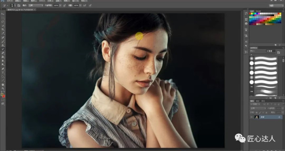The width and height of the screenshot is (285, 151).
Task: Enable airbrush mode in options bar
Action: (x=84, y=5)
